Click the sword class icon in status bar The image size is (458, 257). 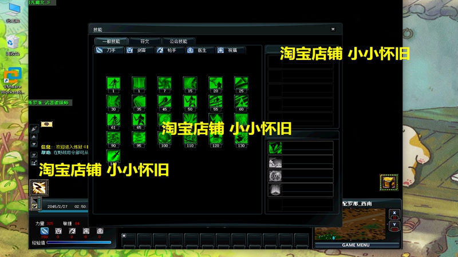pyautogui.click(x=58, y=231)
